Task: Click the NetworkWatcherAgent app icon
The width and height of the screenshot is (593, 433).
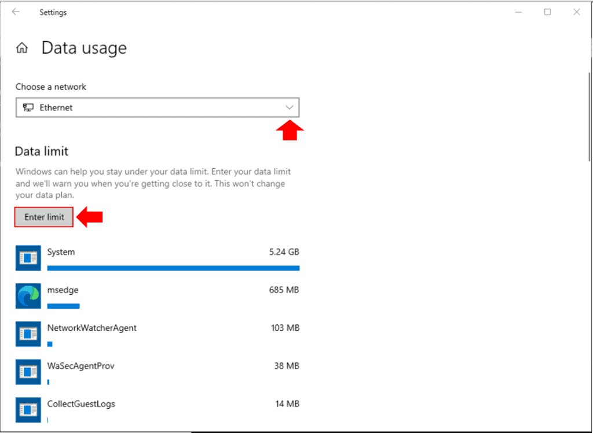Action: (28, 334)
